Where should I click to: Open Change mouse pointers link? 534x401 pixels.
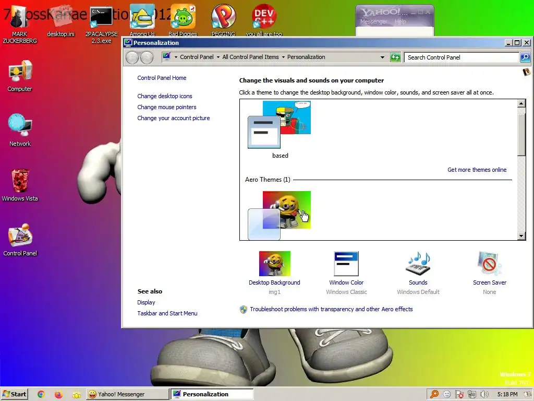[166, 107]
